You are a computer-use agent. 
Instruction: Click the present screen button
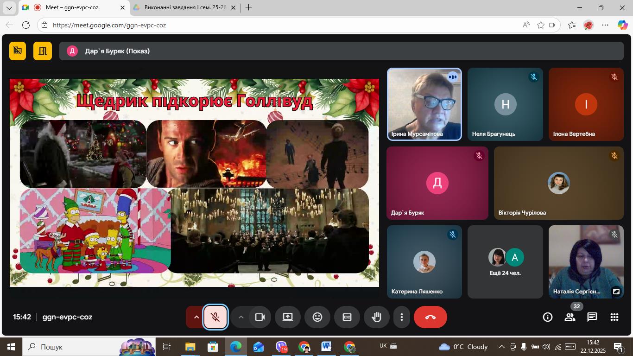click(288, 317)
